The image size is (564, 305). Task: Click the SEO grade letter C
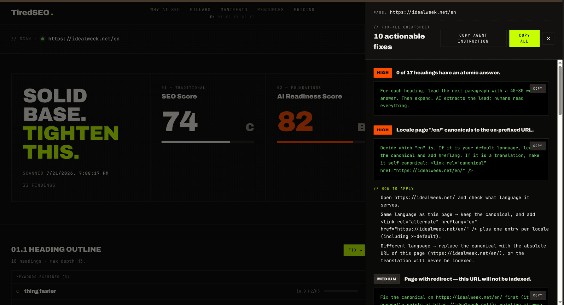pyautogui.click(x=250, y=127)
